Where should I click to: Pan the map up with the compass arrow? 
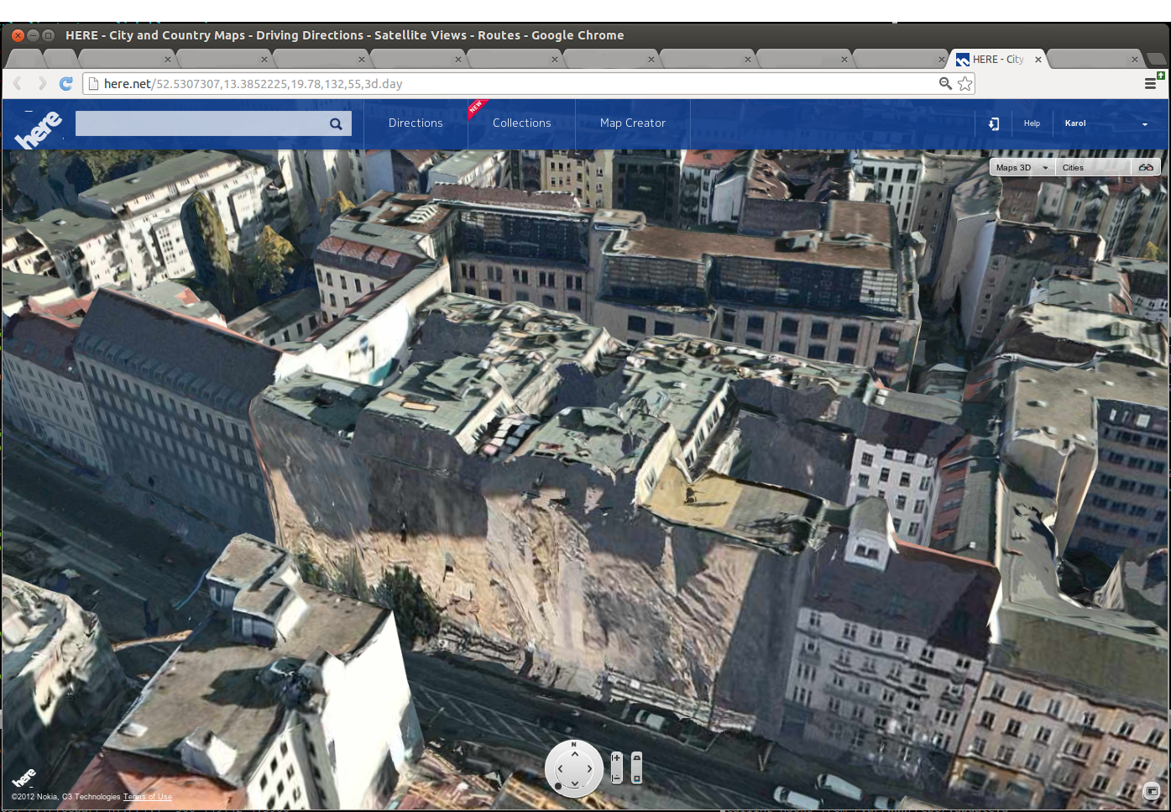[x=574, y=753]
